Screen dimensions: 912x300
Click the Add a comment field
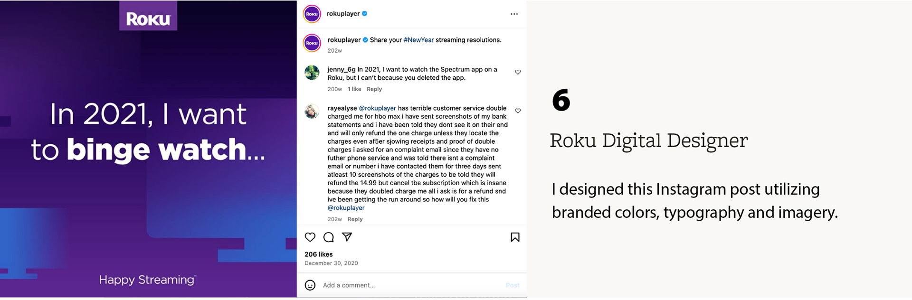408,285
